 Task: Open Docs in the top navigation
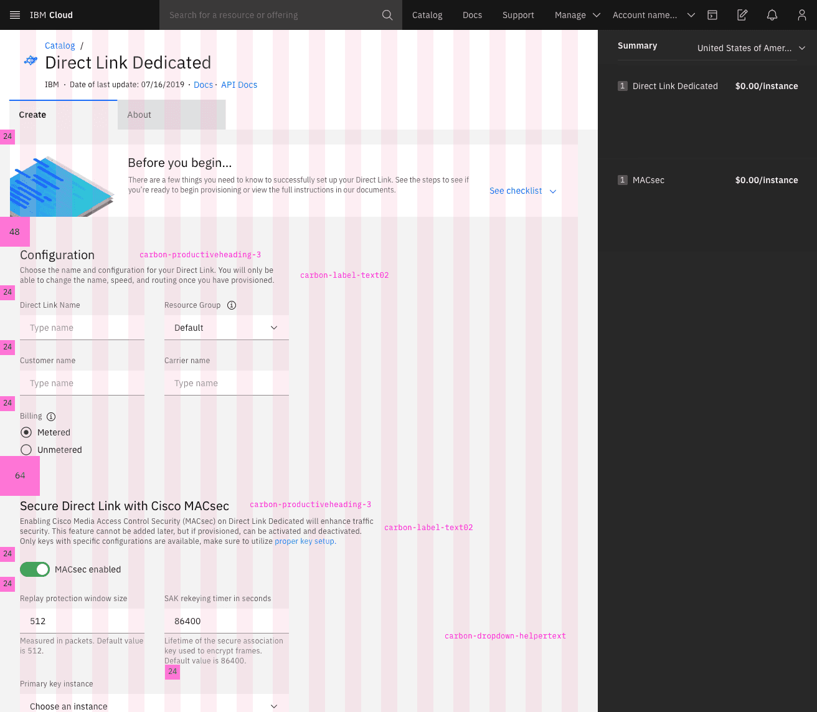pyautogui.click(x=472, y=15)
